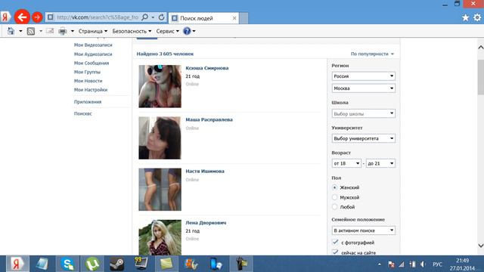Select the Мужской gender radio button
484x272 pixels.
click(x=334, y=197)
